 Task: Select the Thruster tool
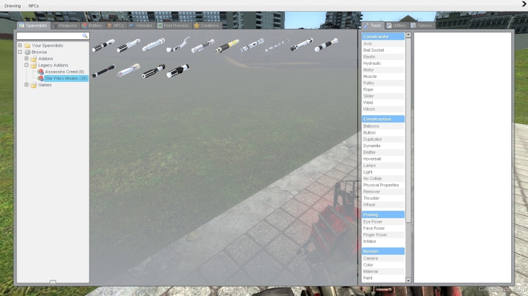tap(383, 198)
